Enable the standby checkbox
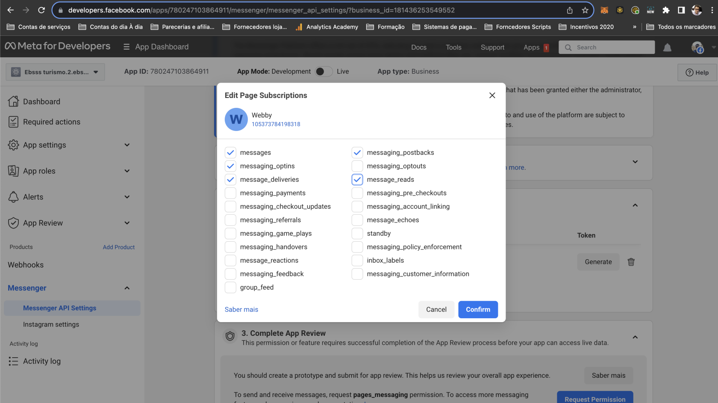718x403 pixels. (x=357, y=233)
